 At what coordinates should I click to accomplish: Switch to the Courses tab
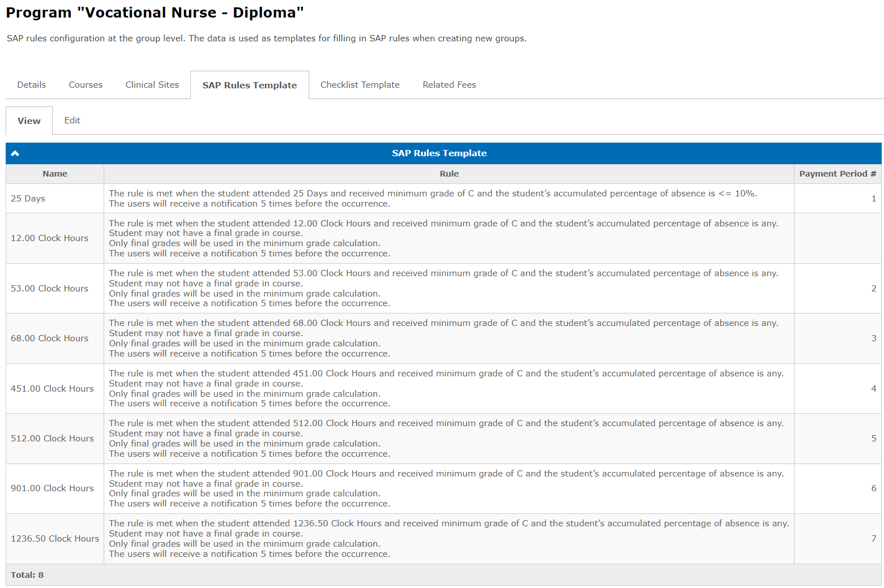coord(86,85)
